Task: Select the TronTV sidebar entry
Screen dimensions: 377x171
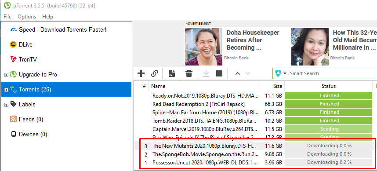Action: [x=28, y=60]
